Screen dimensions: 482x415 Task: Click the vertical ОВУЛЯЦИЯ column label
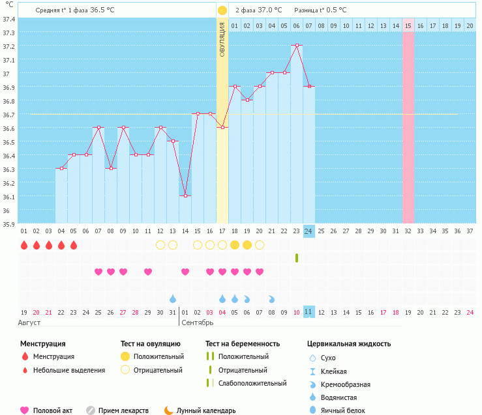pyautogui.click(x=222, y=40)
